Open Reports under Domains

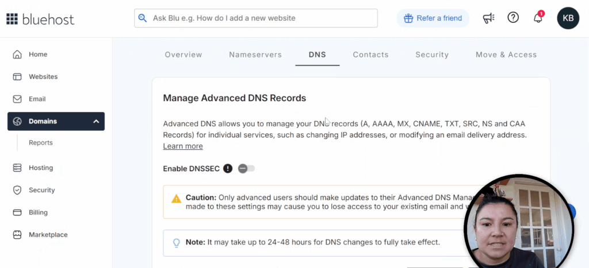tap(41, 143)
